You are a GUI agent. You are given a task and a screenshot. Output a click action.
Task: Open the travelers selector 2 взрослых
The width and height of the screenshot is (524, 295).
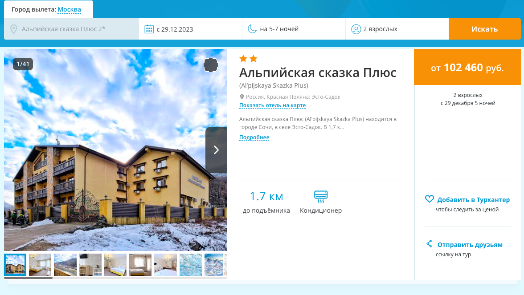(x=397, y=29)
